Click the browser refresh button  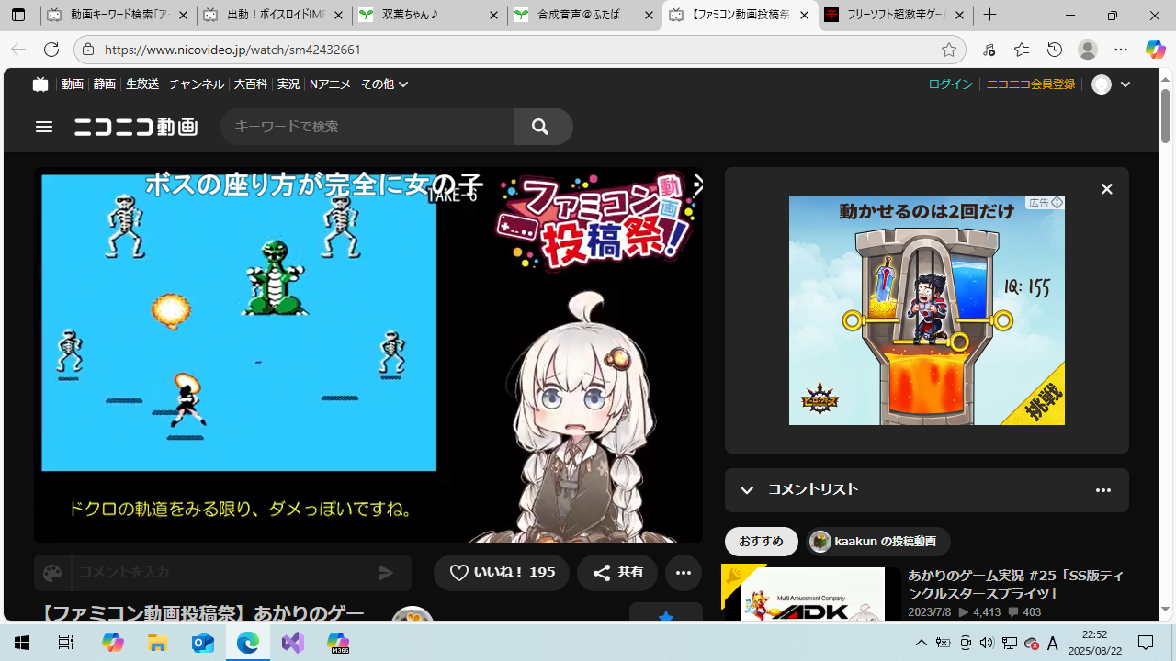[51, 50]
